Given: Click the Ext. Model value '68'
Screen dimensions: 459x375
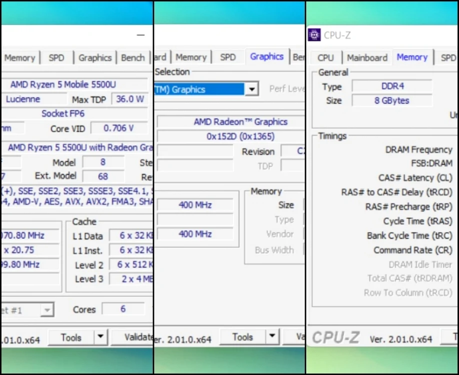Looking at the screenshot, I should 103,176.
